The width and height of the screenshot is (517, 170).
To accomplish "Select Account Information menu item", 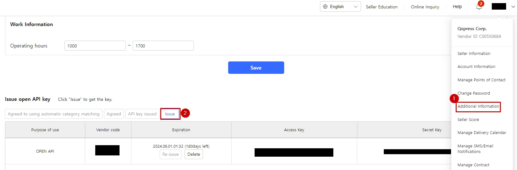I will pyautogui.click(x=476, y=66).
